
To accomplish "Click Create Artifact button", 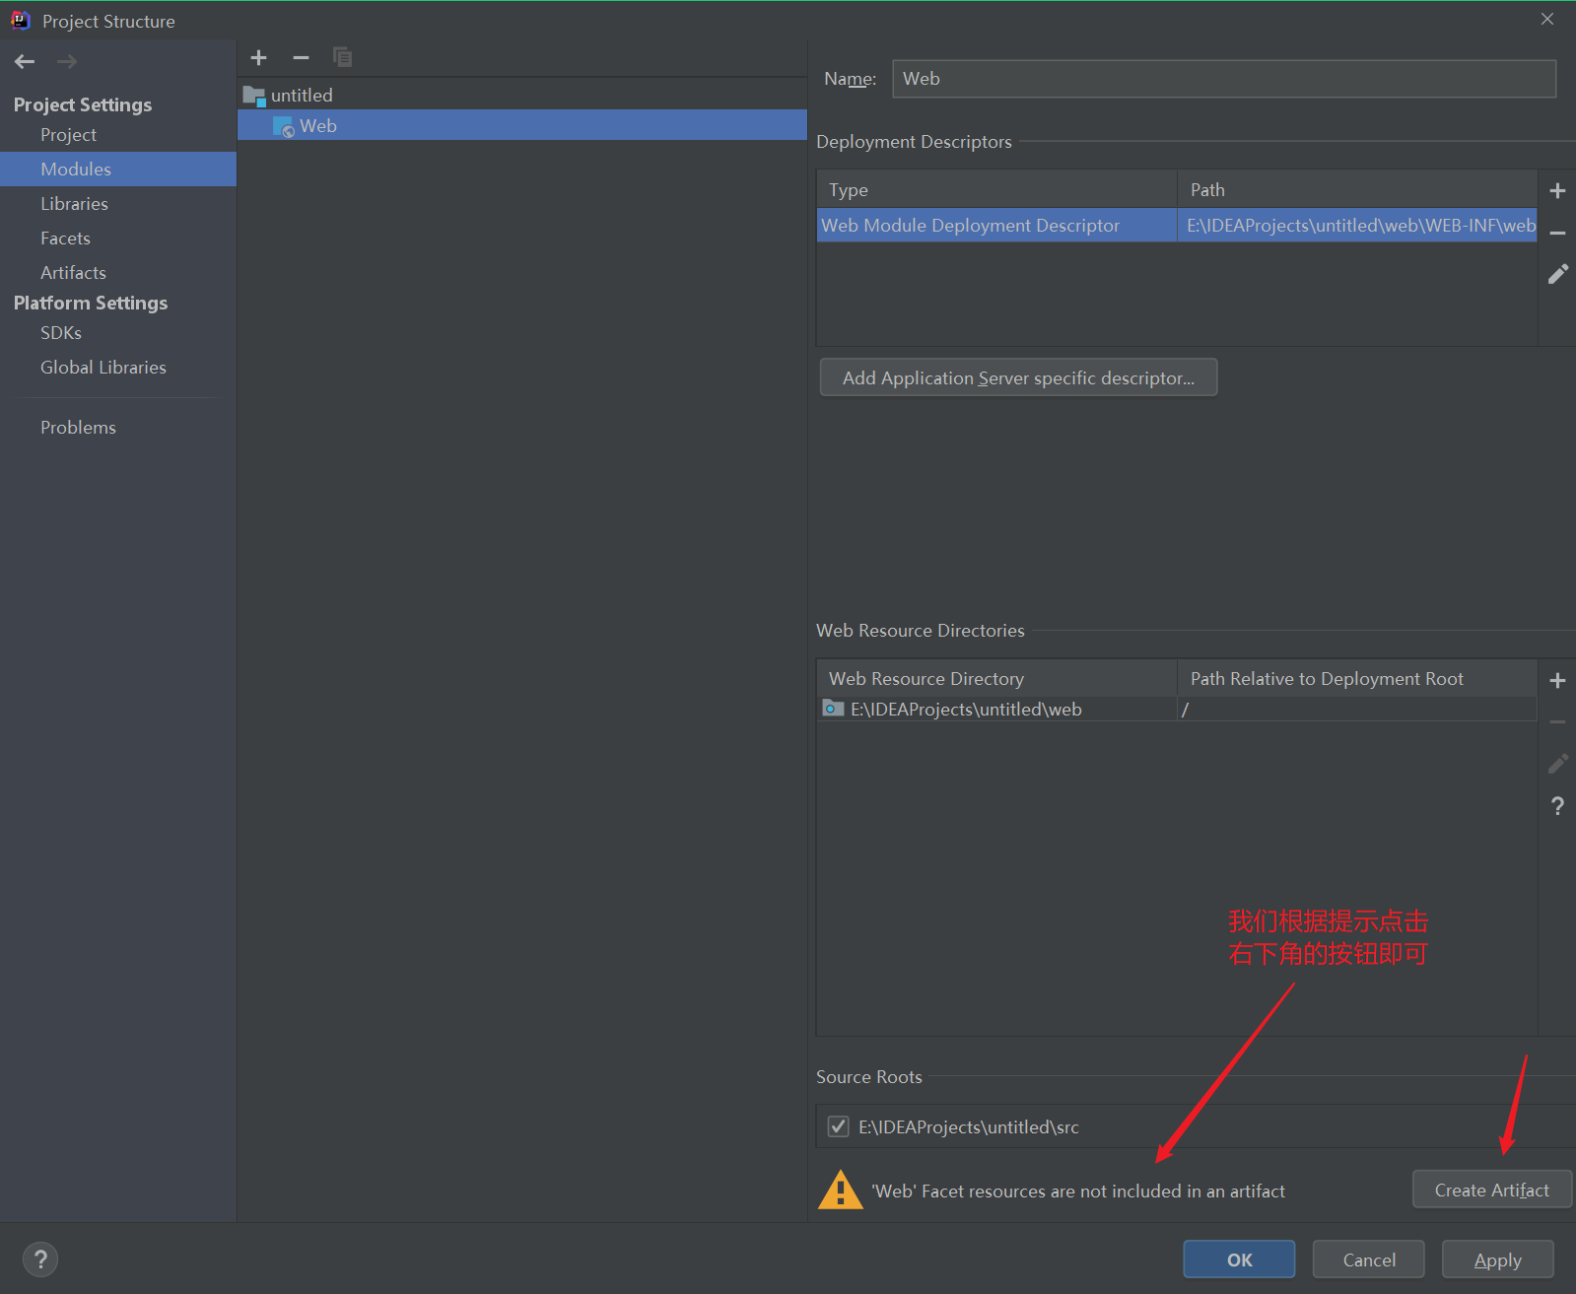I will click(1491, 1190).
